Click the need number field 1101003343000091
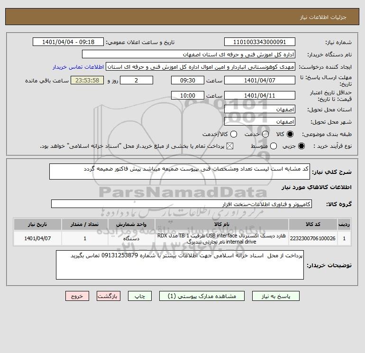Screen dimensions: 365x353 [x=260, y=42]
